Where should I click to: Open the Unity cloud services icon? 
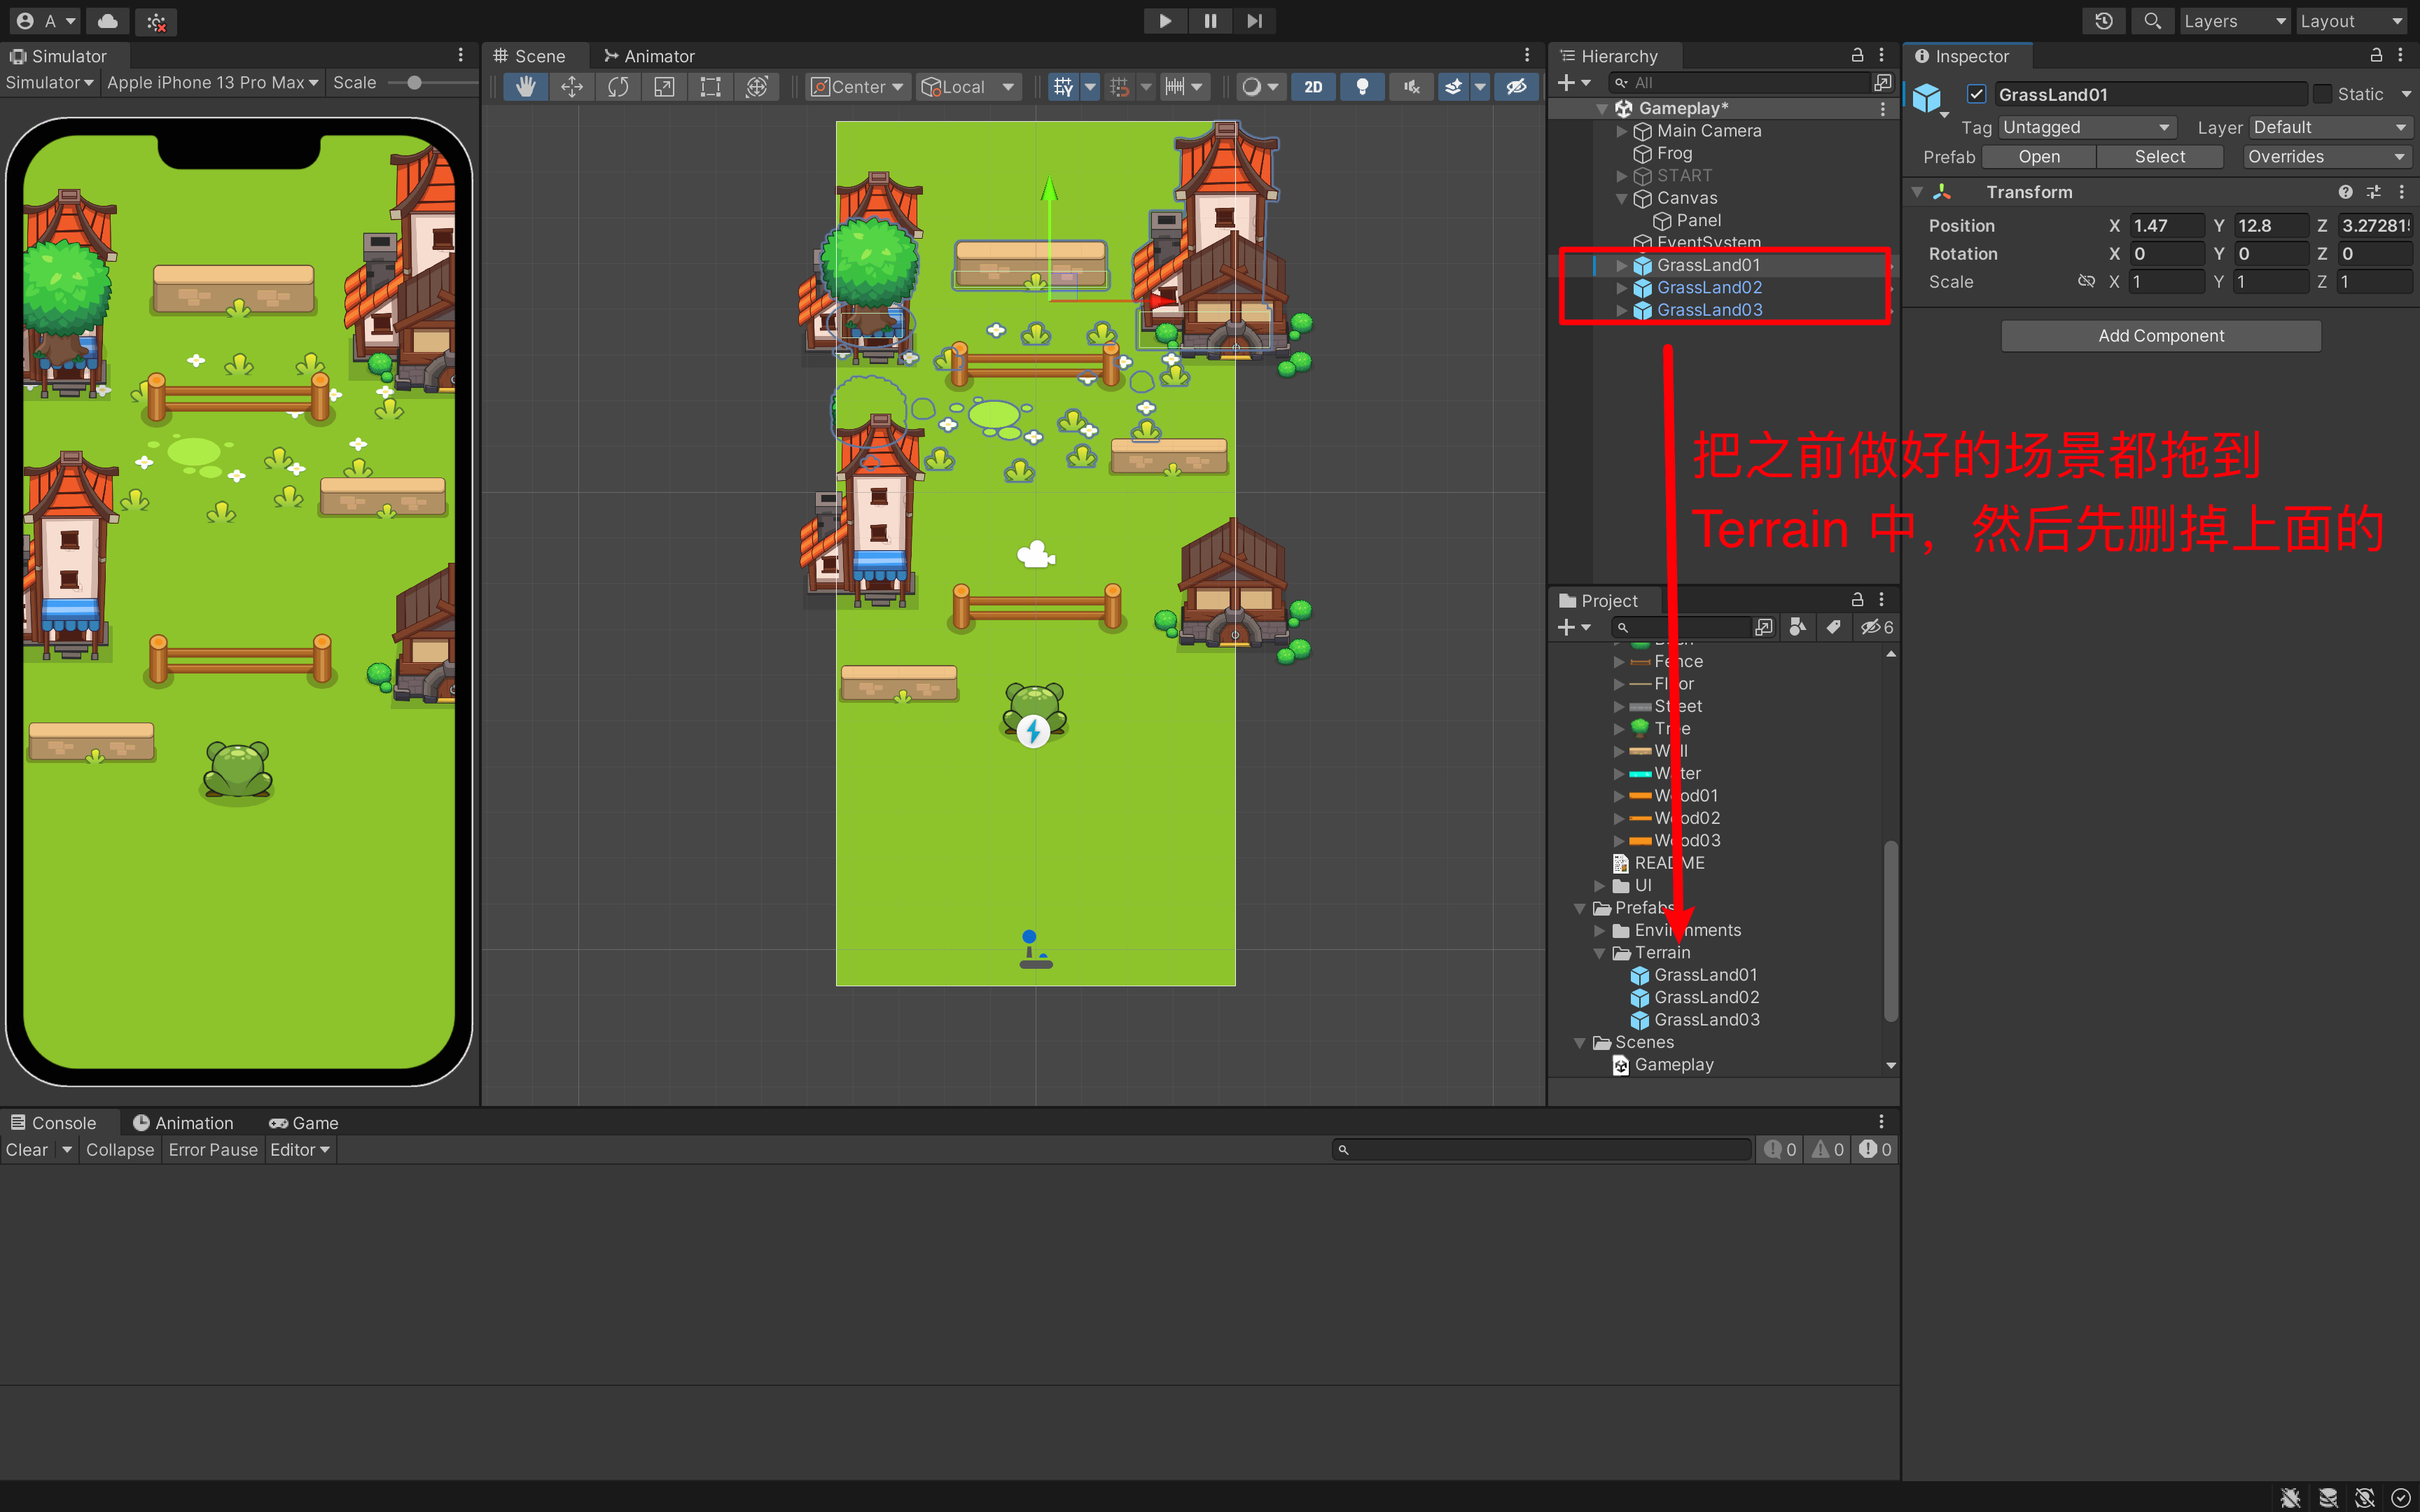click(x=108, y=21)
